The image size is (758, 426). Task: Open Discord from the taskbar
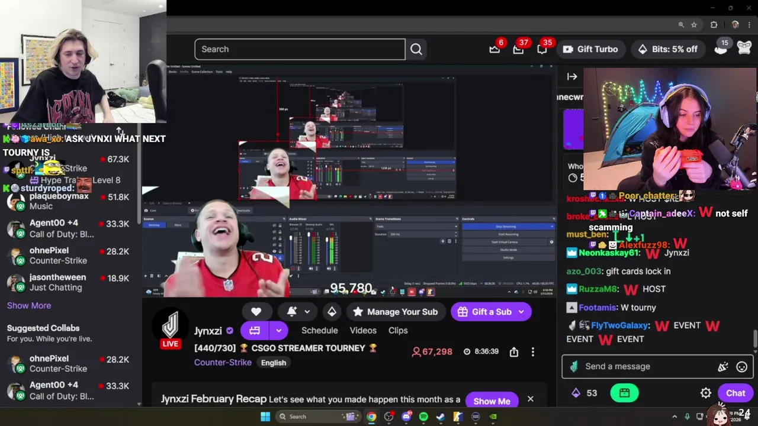click(406, 417)
